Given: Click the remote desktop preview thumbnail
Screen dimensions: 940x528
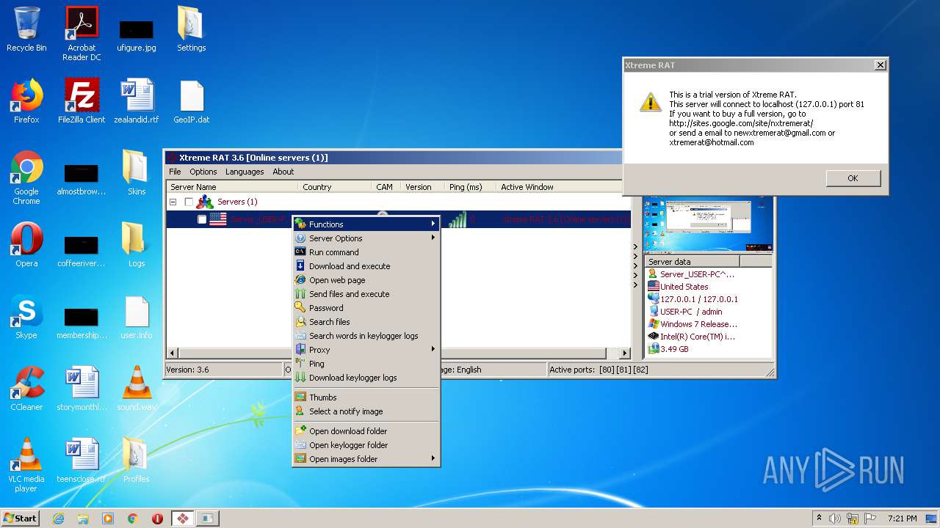Looking at the screenshot, I should click(x=708, y=225).
